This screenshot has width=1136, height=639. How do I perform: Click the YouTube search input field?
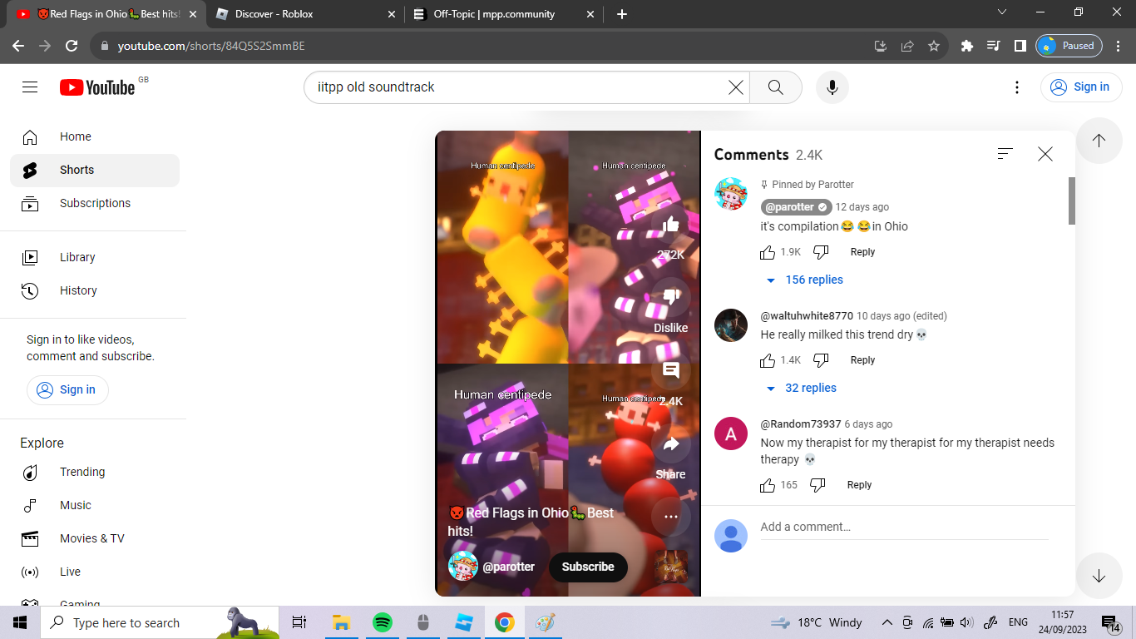click(520, 87)
